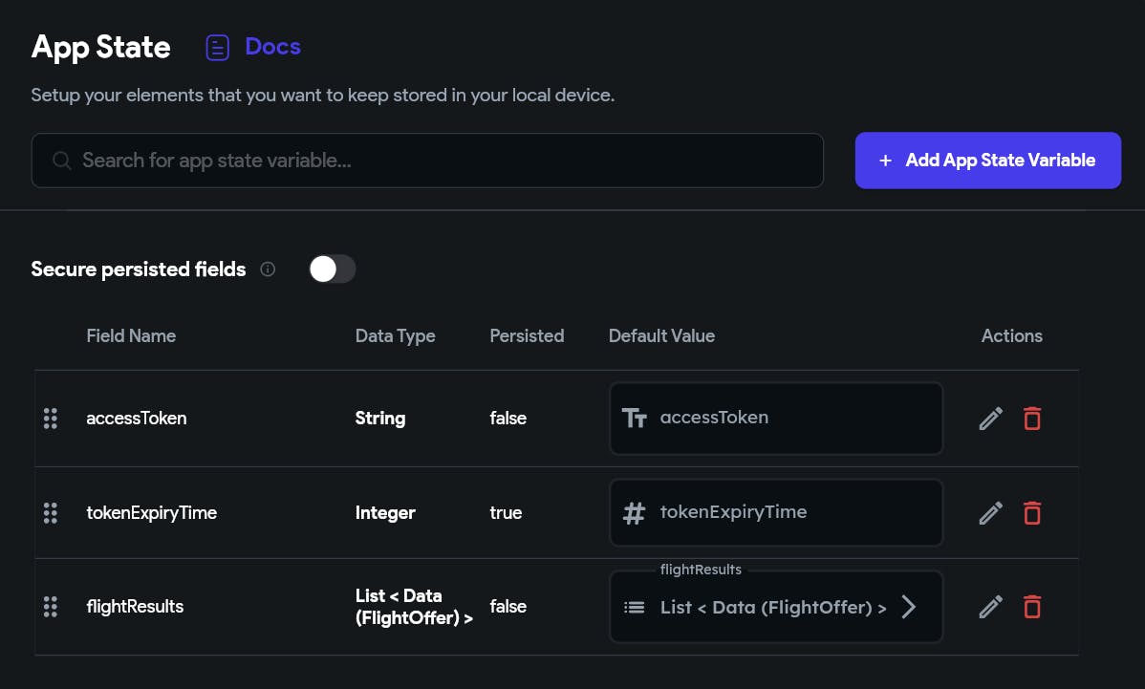The width and height of the screenshot is (1145, 689).
Task: Click the drag handle next to flightResults
Action: 51,607
